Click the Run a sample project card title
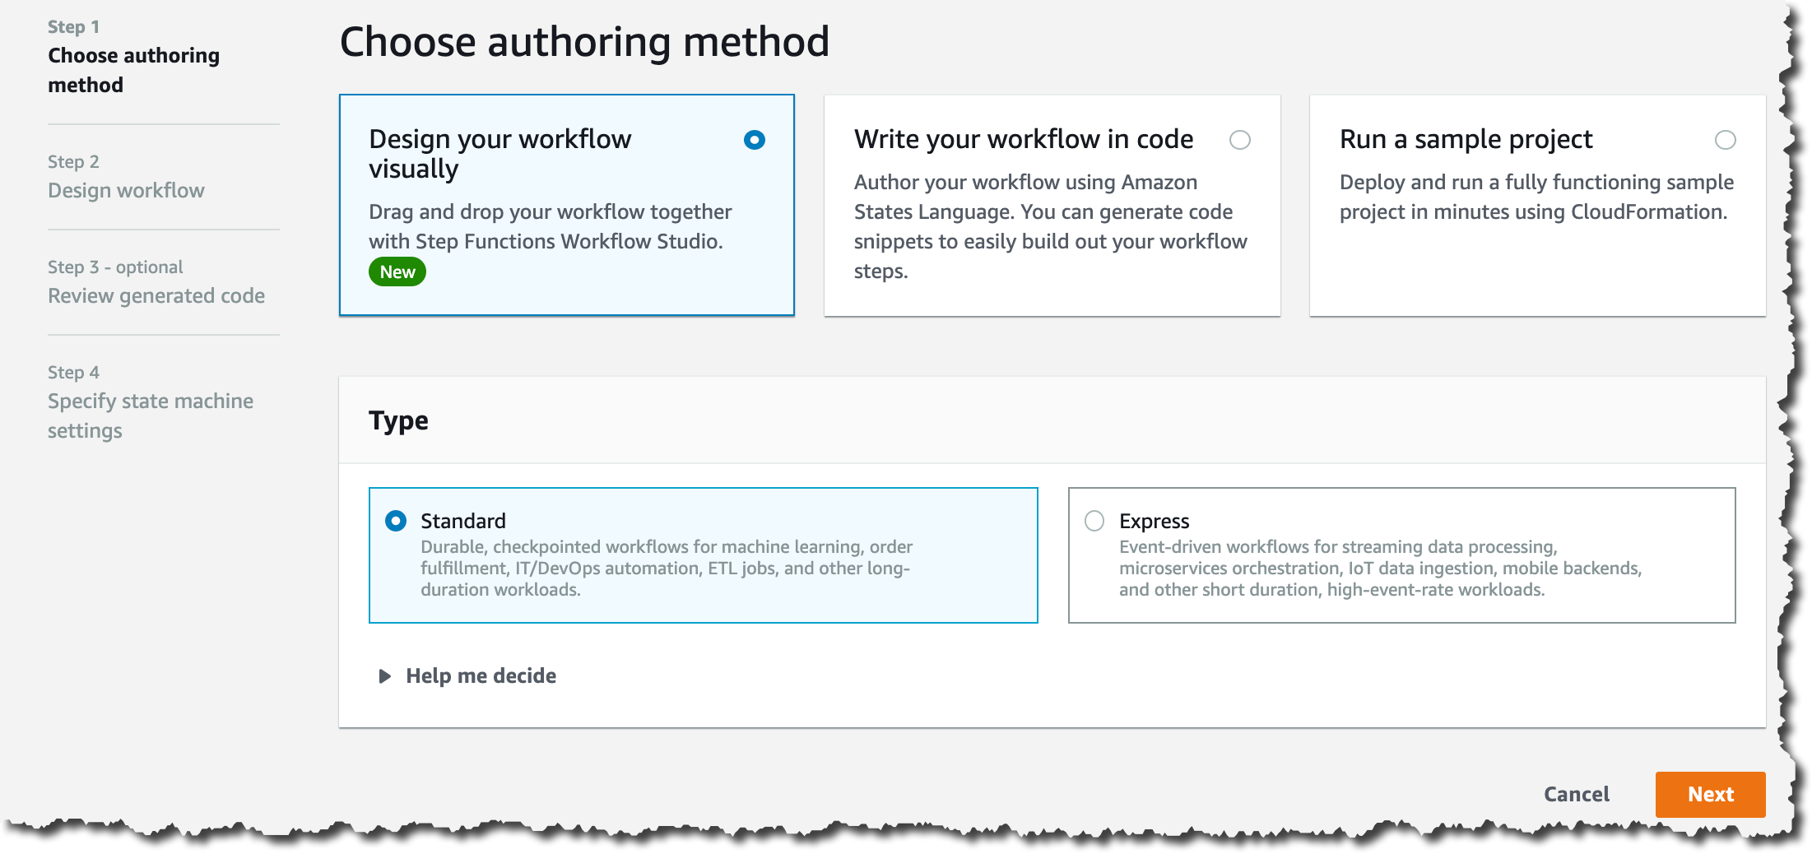The image size is (1812, 854). click(1466, 139)
